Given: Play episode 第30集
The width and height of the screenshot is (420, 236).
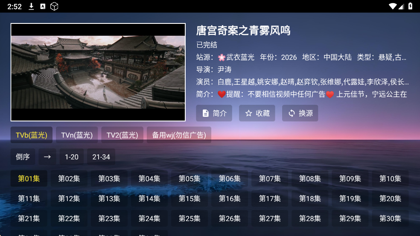Looking at the screenshot, I should [x=391, y=219].
